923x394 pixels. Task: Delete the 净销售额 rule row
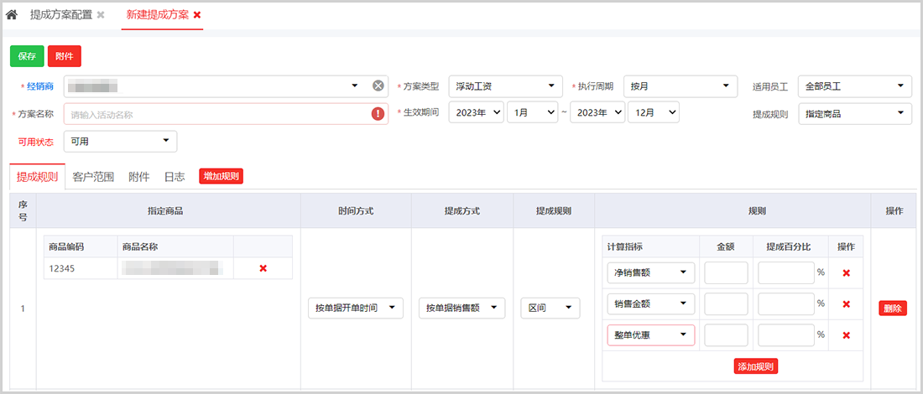[x=846, y=273]
